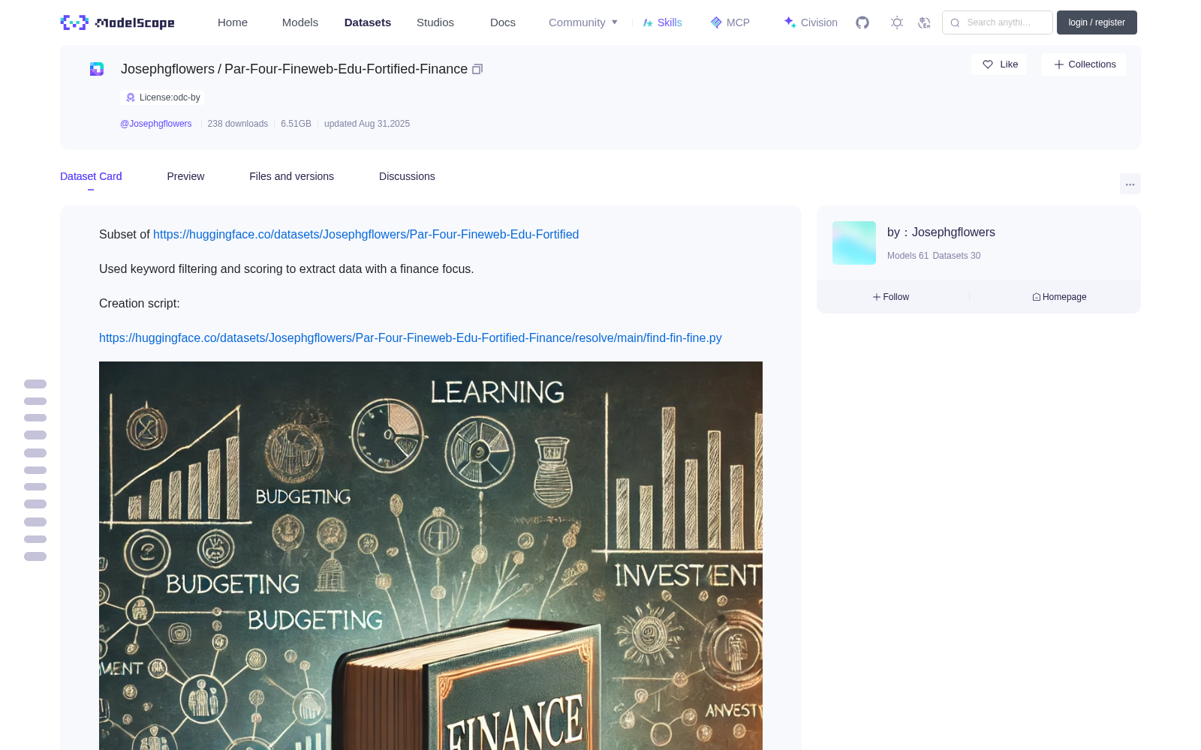Navigate to Studios
1201x750 pixels.
click(x=435, y=22)
